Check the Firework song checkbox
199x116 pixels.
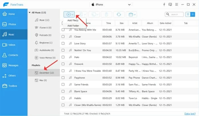point(63,64)
